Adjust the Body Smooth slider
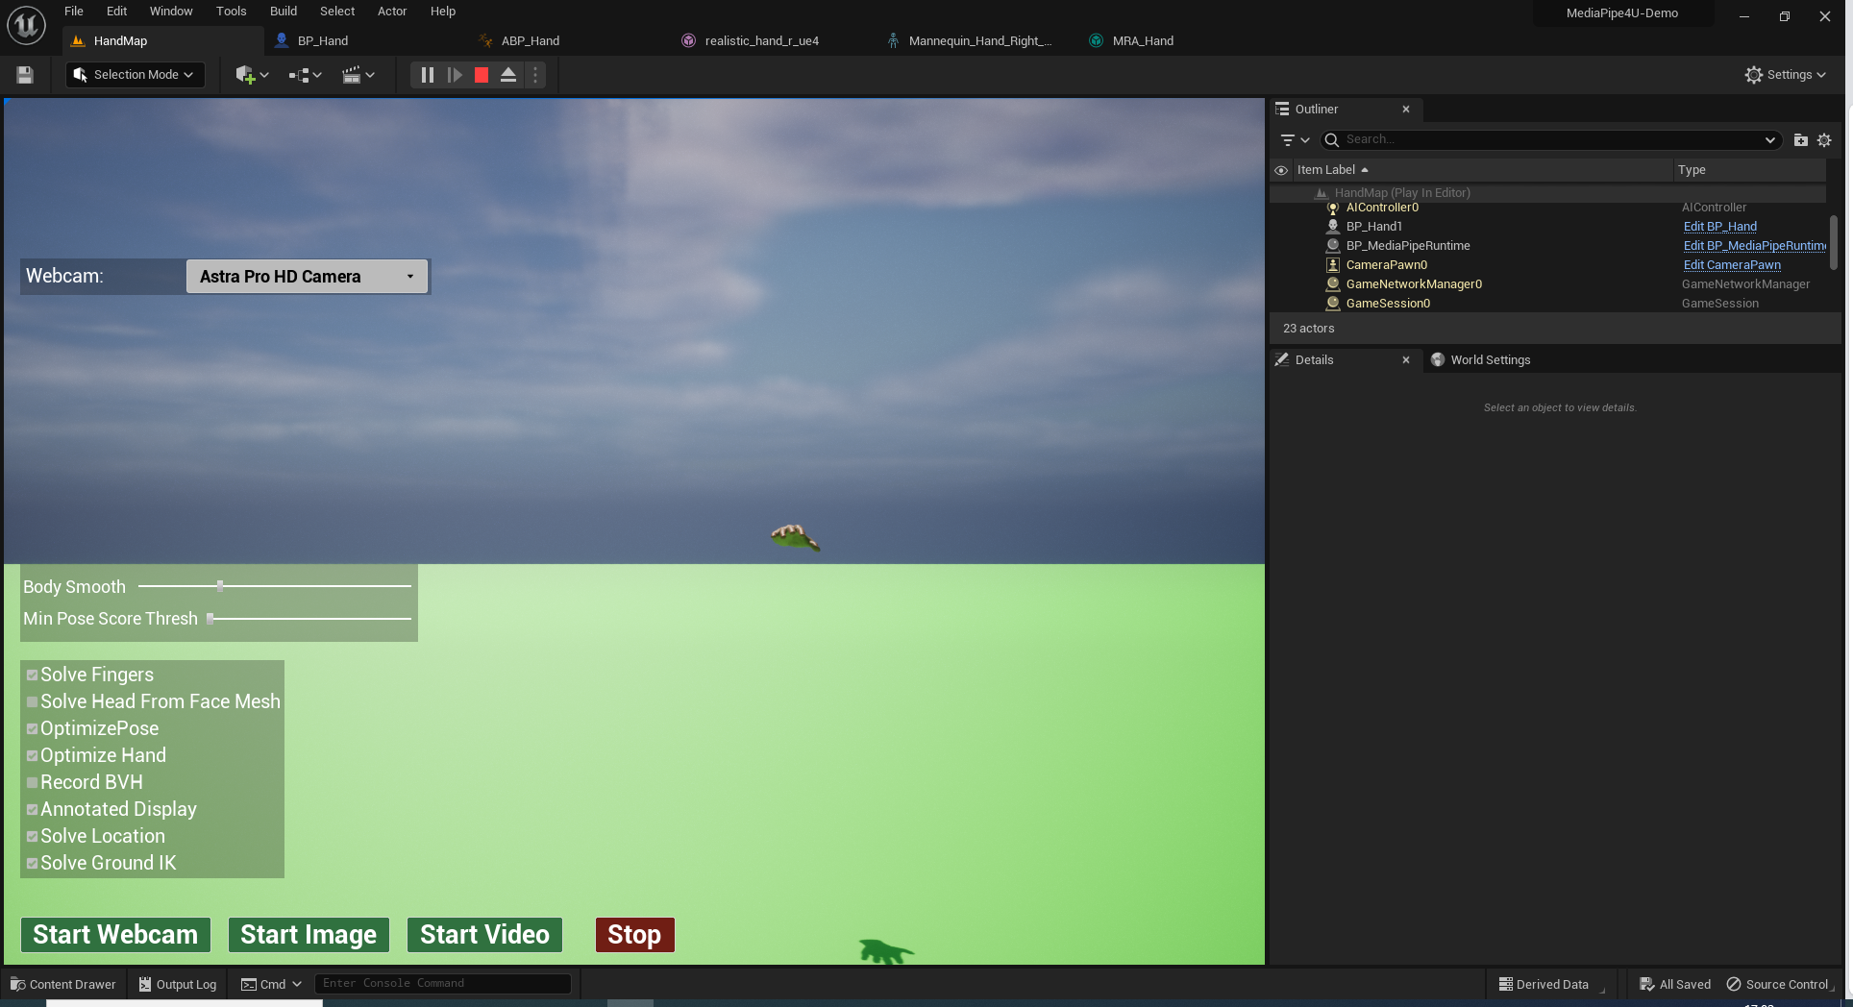 (220, 585)
